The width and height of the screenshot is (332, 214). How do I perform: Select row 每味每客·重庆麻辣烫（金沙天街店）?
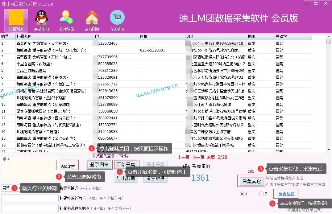(156, 138)
